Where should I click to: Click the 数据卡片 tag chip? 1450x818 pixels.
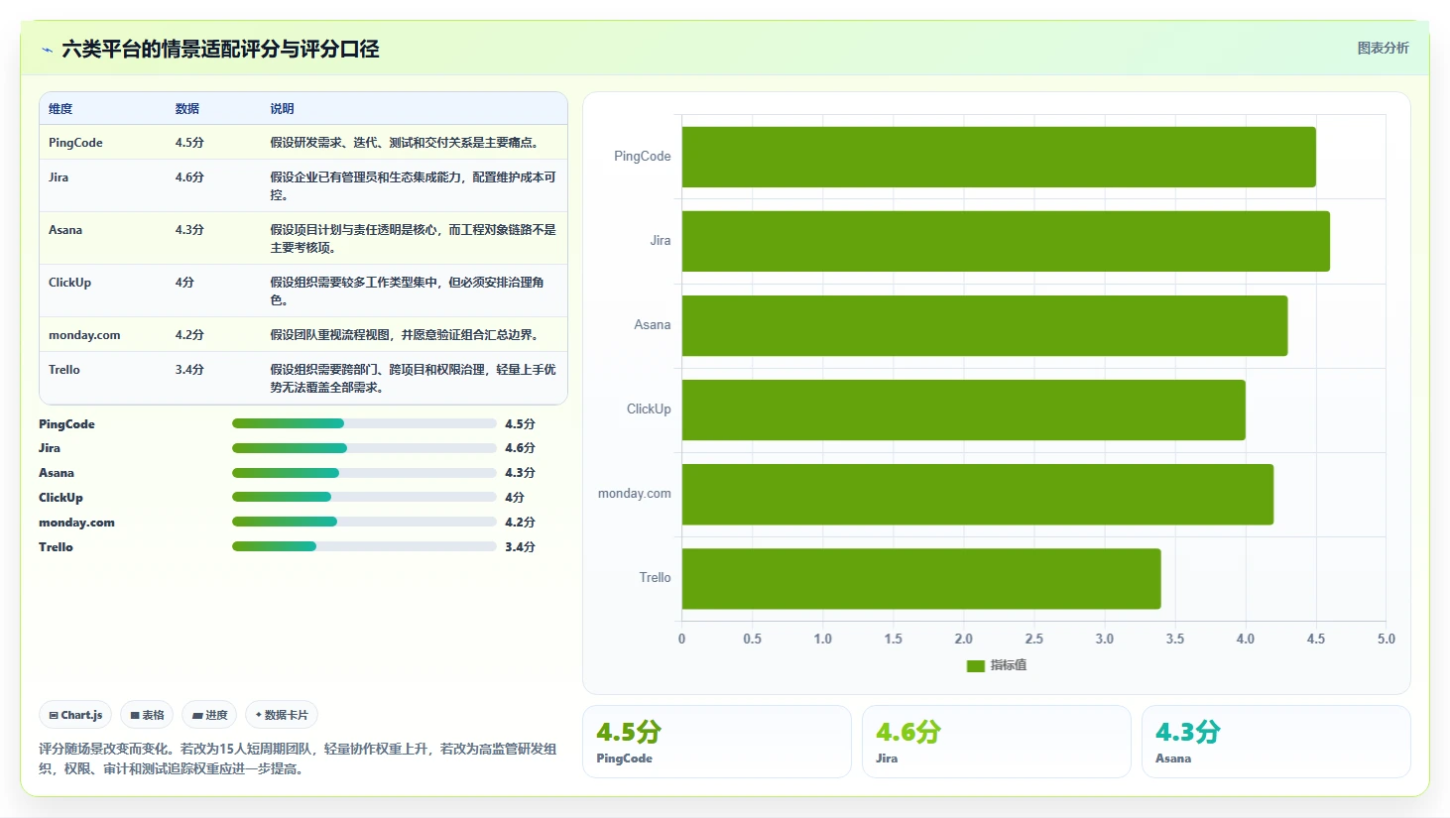pyautogui.click(x=282, y=715)
